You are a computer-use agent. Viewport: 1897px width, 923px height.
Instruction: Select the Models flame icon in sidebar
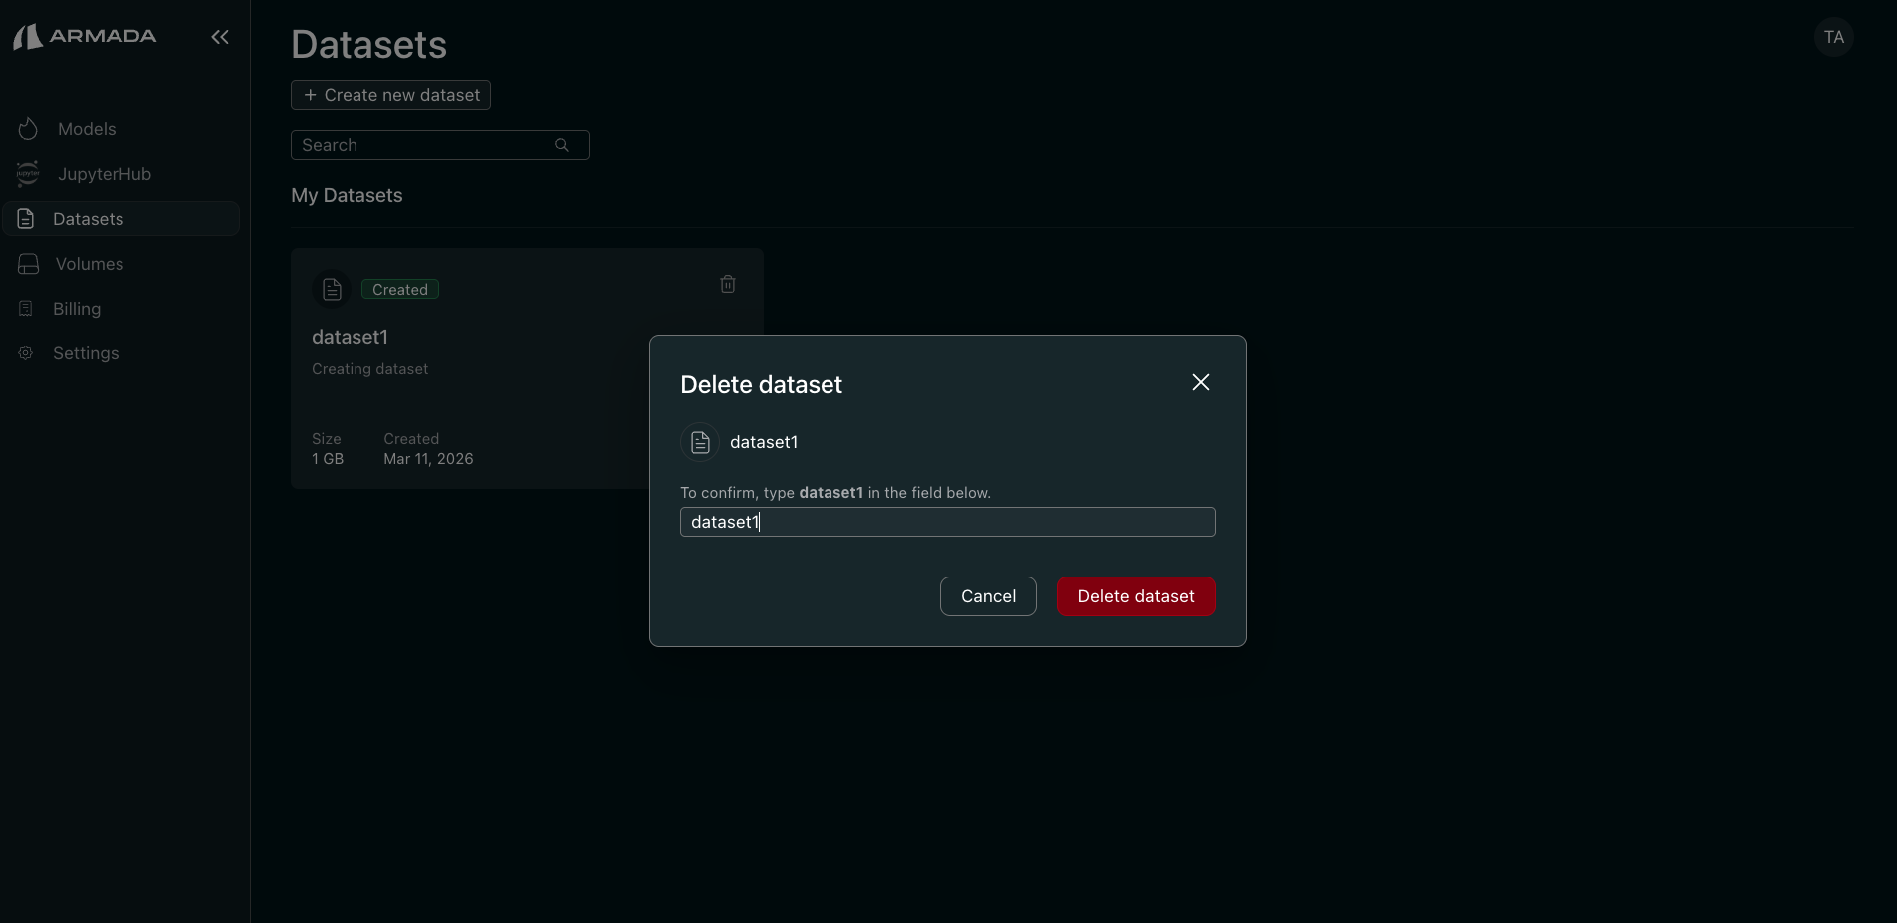28,129
